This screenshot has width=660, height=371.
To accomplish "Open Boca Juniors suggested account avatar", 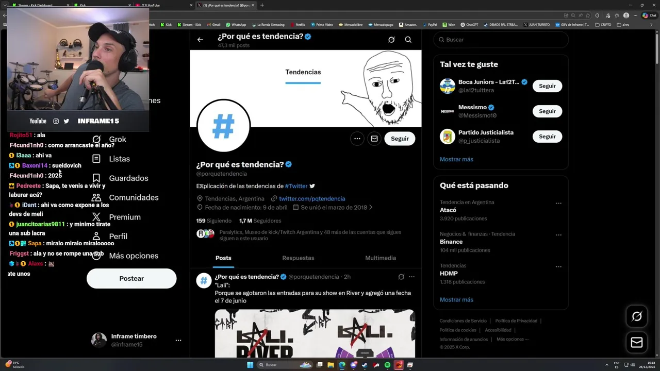I will 448,86.
